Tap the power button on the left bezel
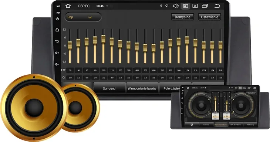 pos(57,18)
